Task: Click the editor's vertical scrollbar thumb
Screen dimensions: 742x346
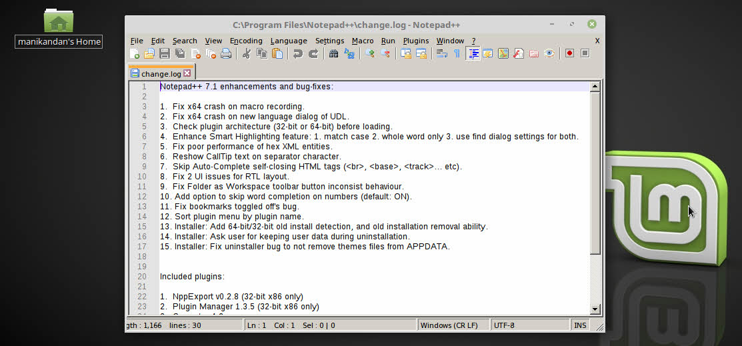Action: [595, 173]
